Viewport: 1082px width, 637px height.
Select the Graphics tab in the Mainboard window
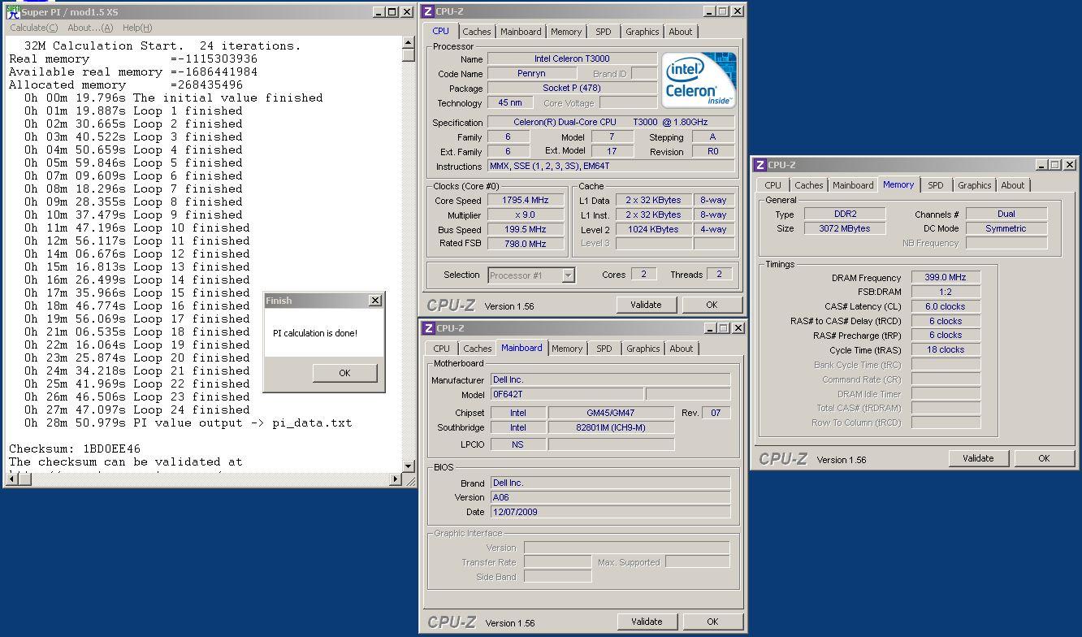pos(643,349)
